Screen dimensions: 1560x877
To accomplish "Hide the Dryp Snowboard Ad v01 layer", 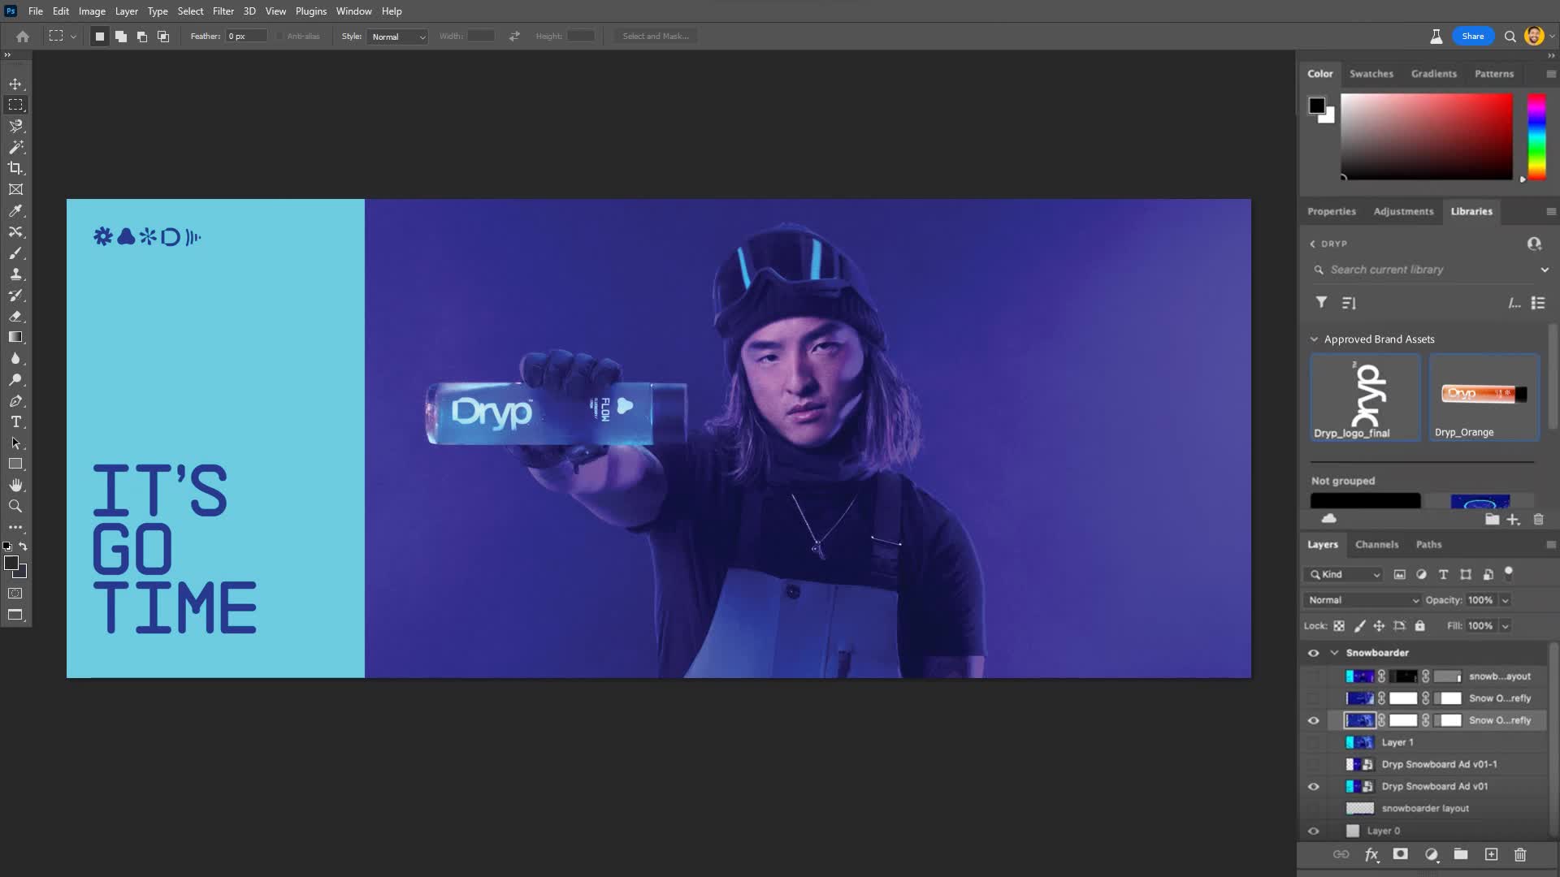I will (1313, 786).
